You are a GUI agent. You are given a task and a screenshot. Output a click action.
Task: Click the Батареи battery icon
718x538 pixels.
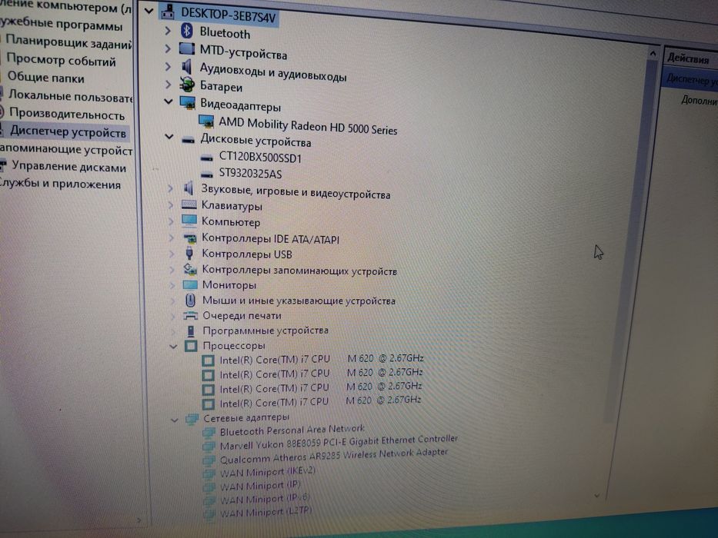click(x=187, y=85)
